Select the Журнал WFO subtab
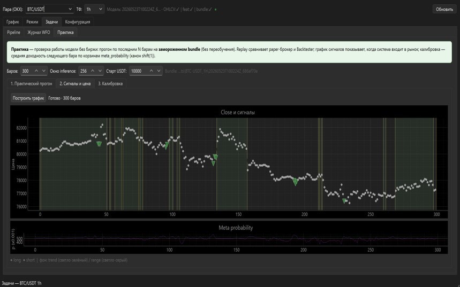This screenshot has width=460, height=287. [x=39, y=33]
